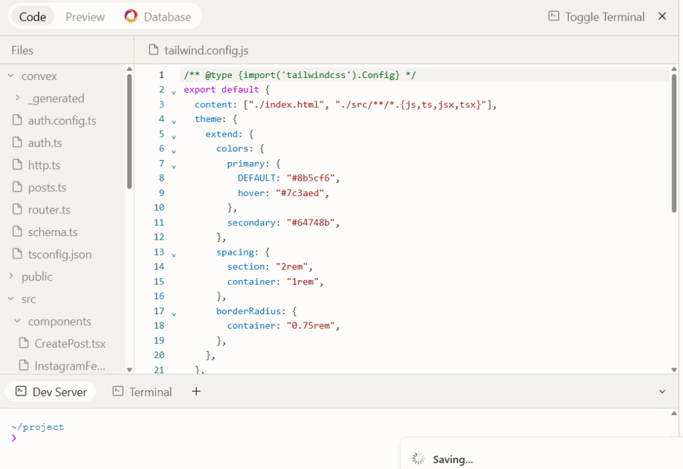
Task: Add a new terminal with the plus icon
Action: pos(196,392)
